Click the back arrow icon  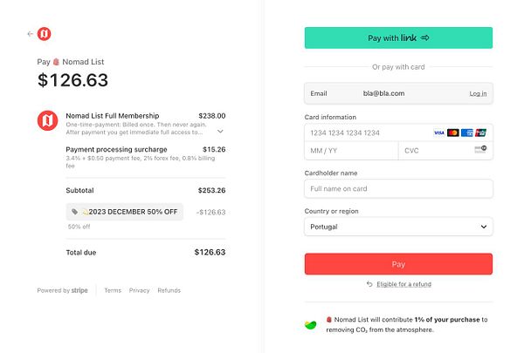tap(31, 34)
